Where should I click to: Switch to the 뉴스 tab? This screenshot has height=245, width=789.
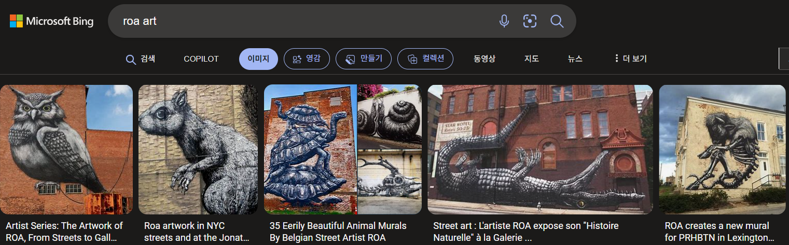[575, 59]
